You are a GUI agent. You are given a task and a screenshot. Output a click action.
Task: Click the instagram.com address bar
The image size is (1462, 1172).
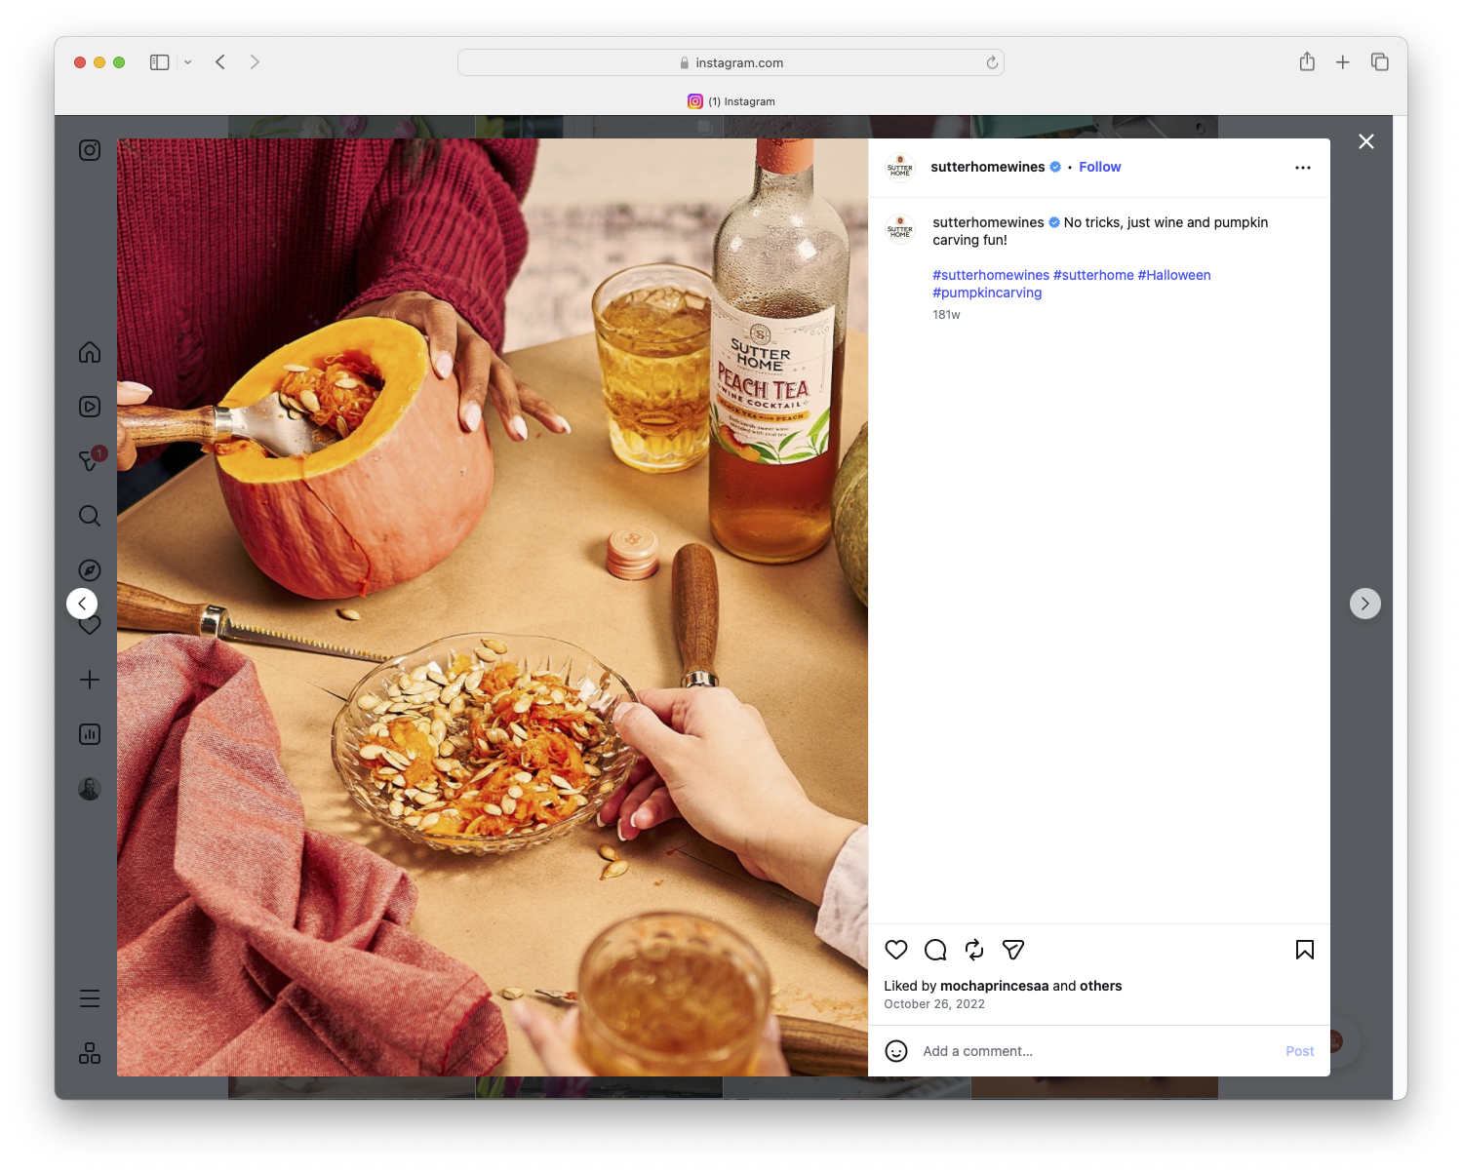(731, 62)
